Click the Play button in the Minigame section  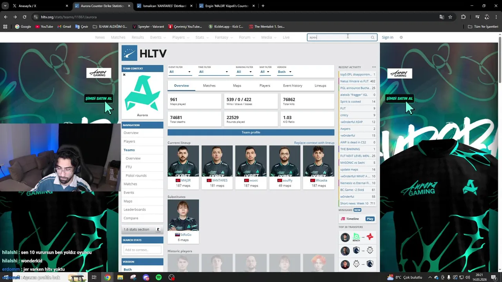click(370, 219)
